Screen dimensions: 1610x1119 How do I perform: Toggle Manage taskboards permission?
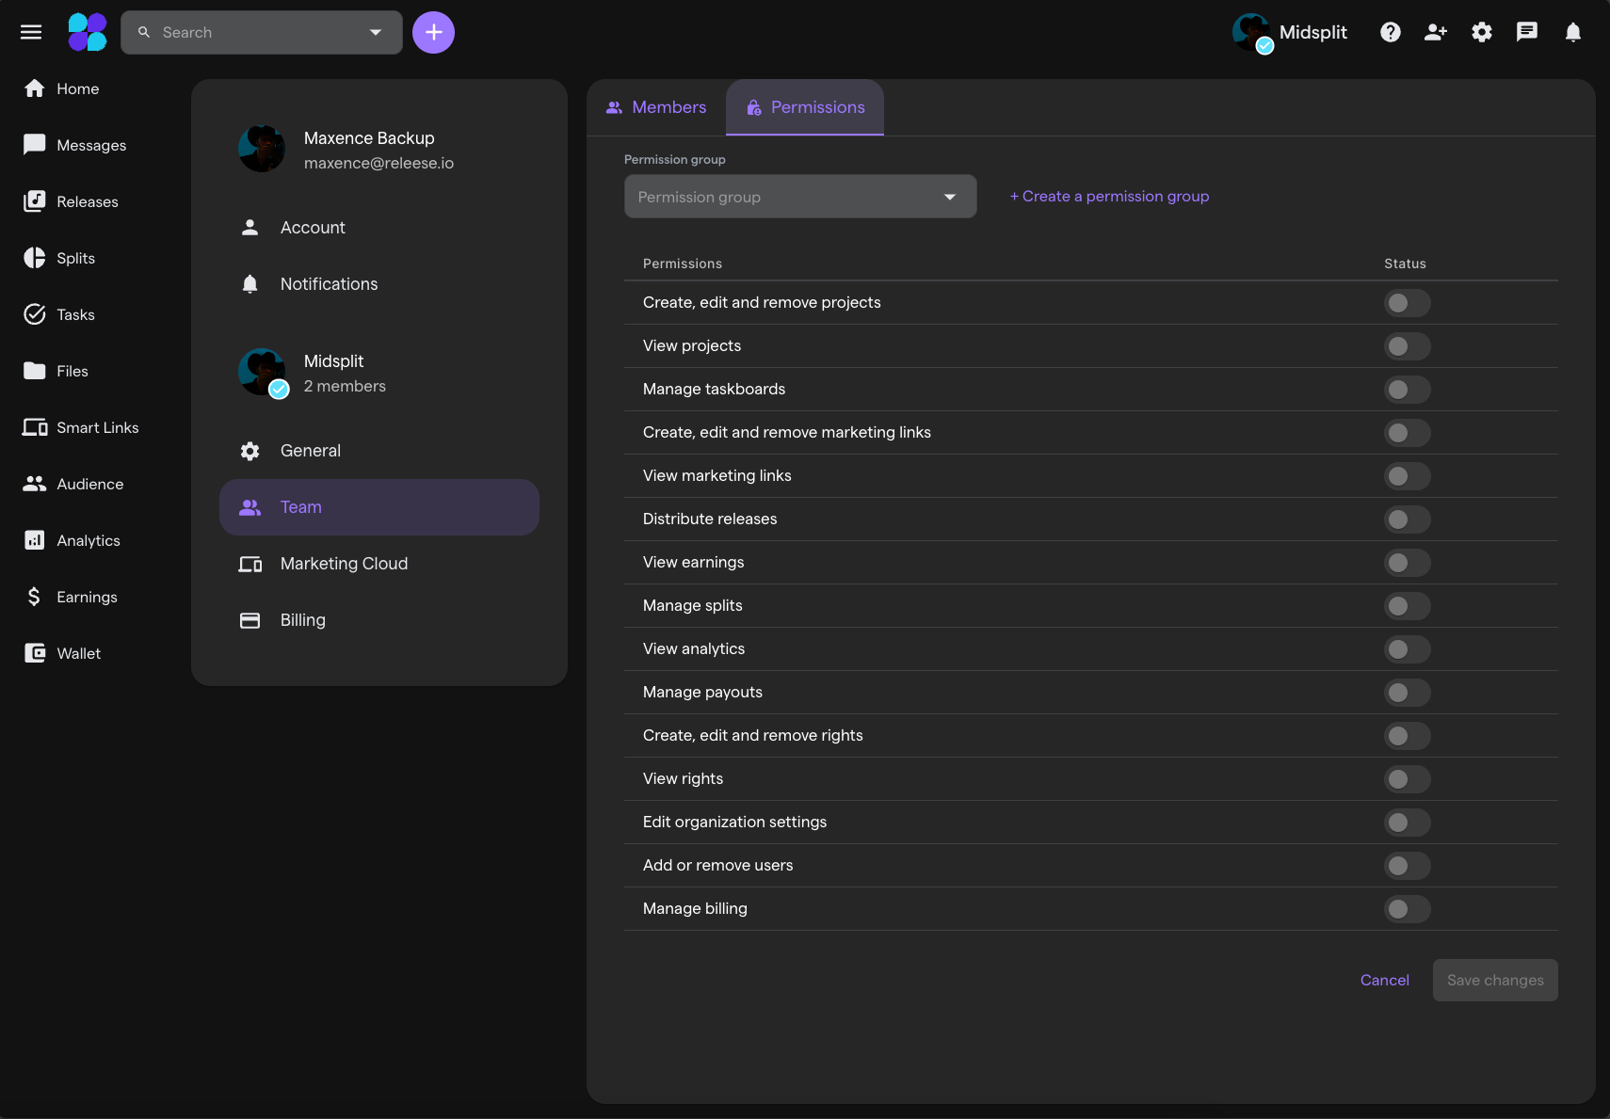coord(1407,390)
